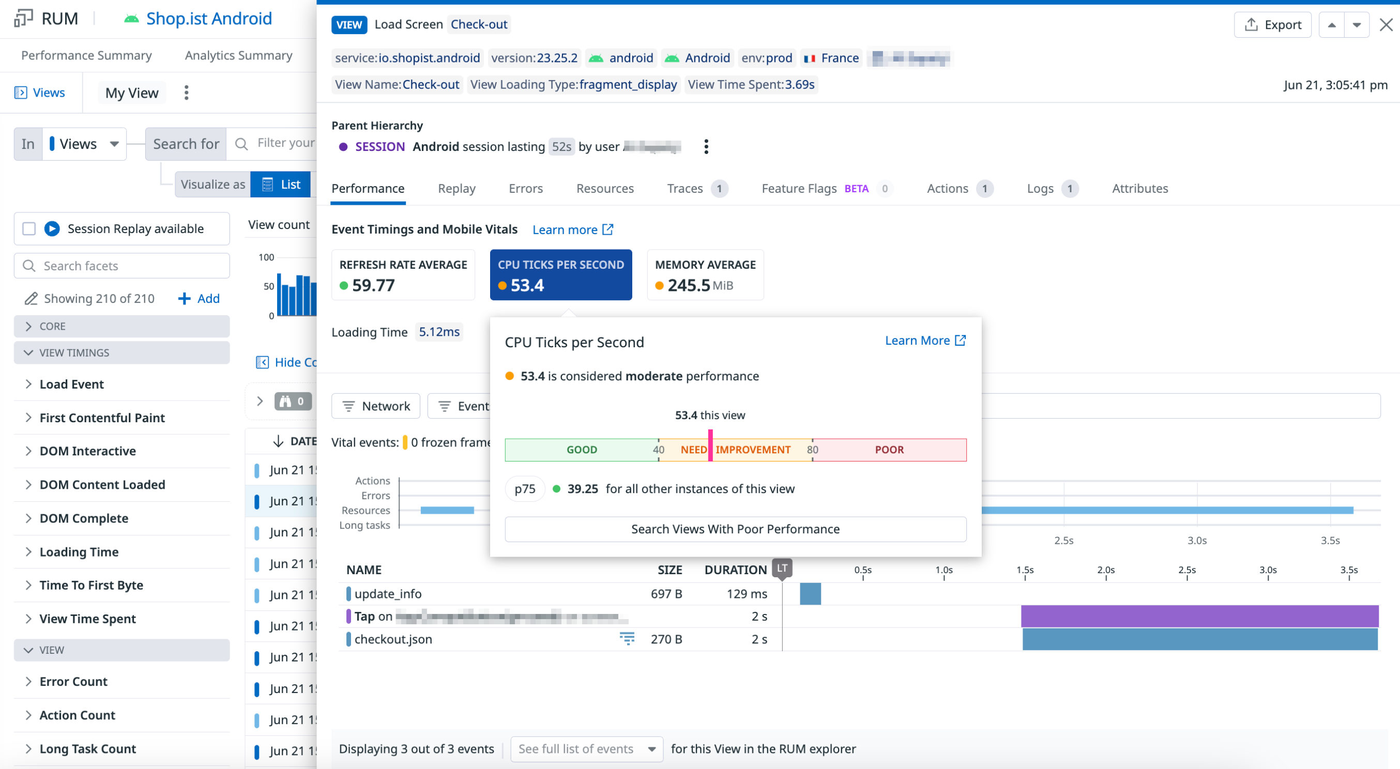
Task: Click the RUM logo icon
Action: pyautogui.click(x=23, y=18)
